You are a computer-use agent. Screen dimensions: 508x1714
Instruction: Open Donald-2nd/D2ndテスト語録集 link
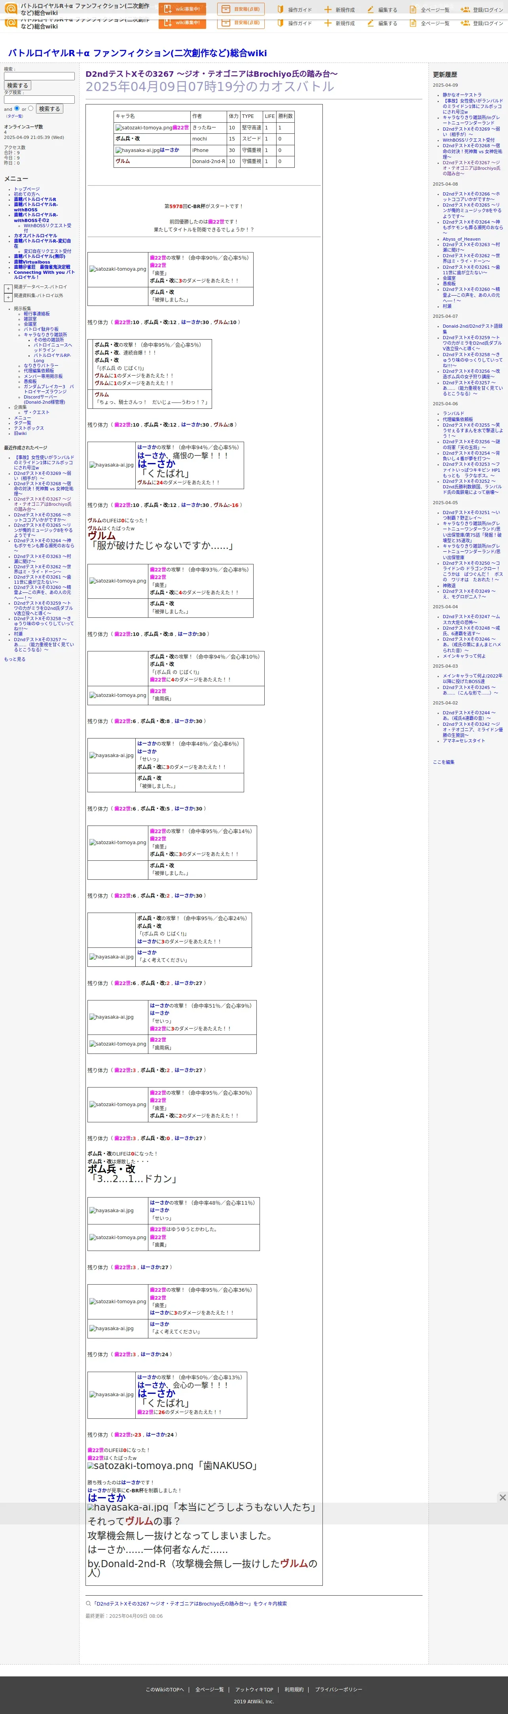pos(473,329)
